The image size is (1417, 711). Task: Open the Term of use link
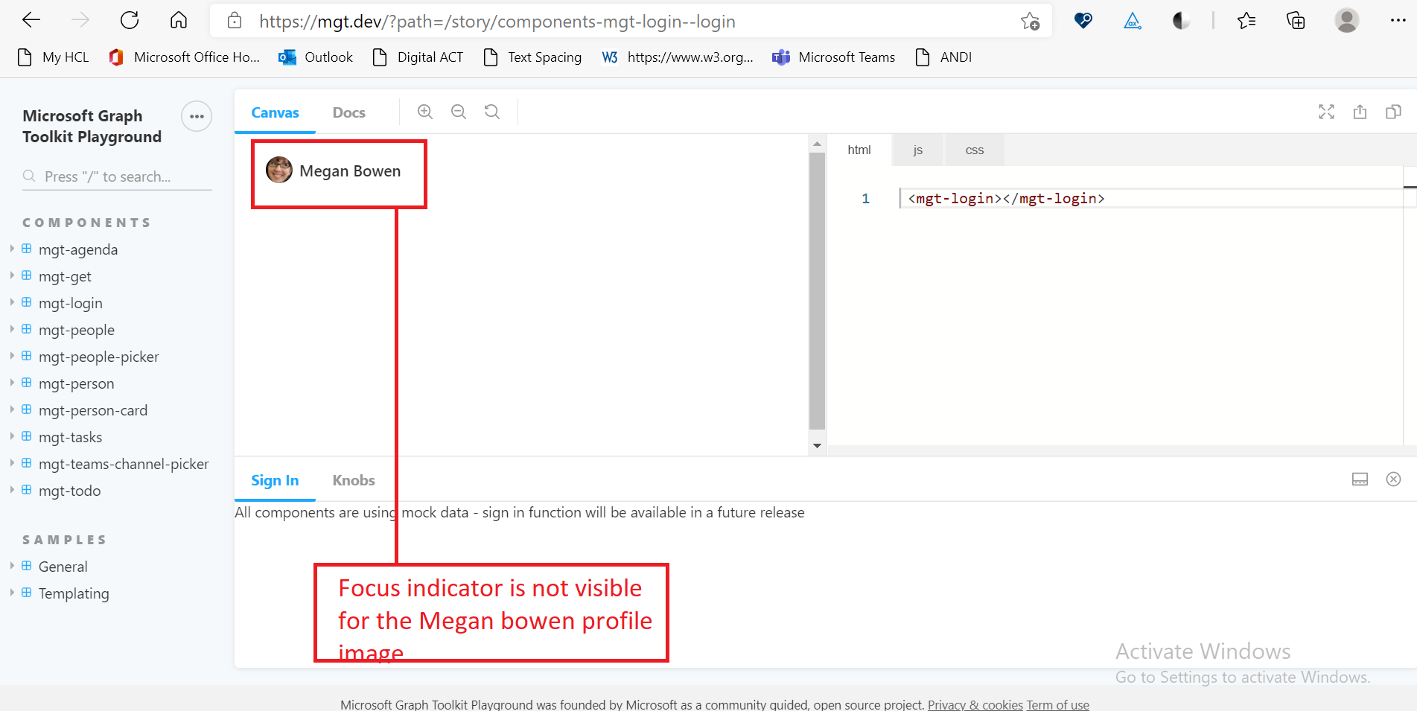(x=1057, y=704)
